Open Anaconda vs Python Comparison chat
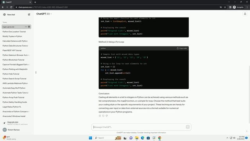 16,111
